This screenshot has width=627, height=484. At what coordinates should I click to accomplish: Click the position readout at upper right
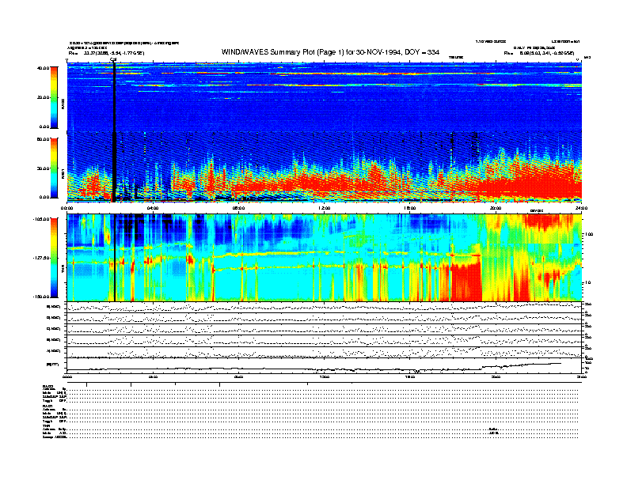pos(539,53)
